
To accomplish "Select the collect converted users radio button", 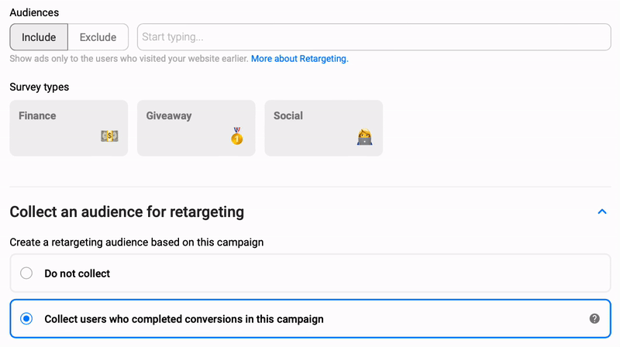I will [x=26, y=318].
